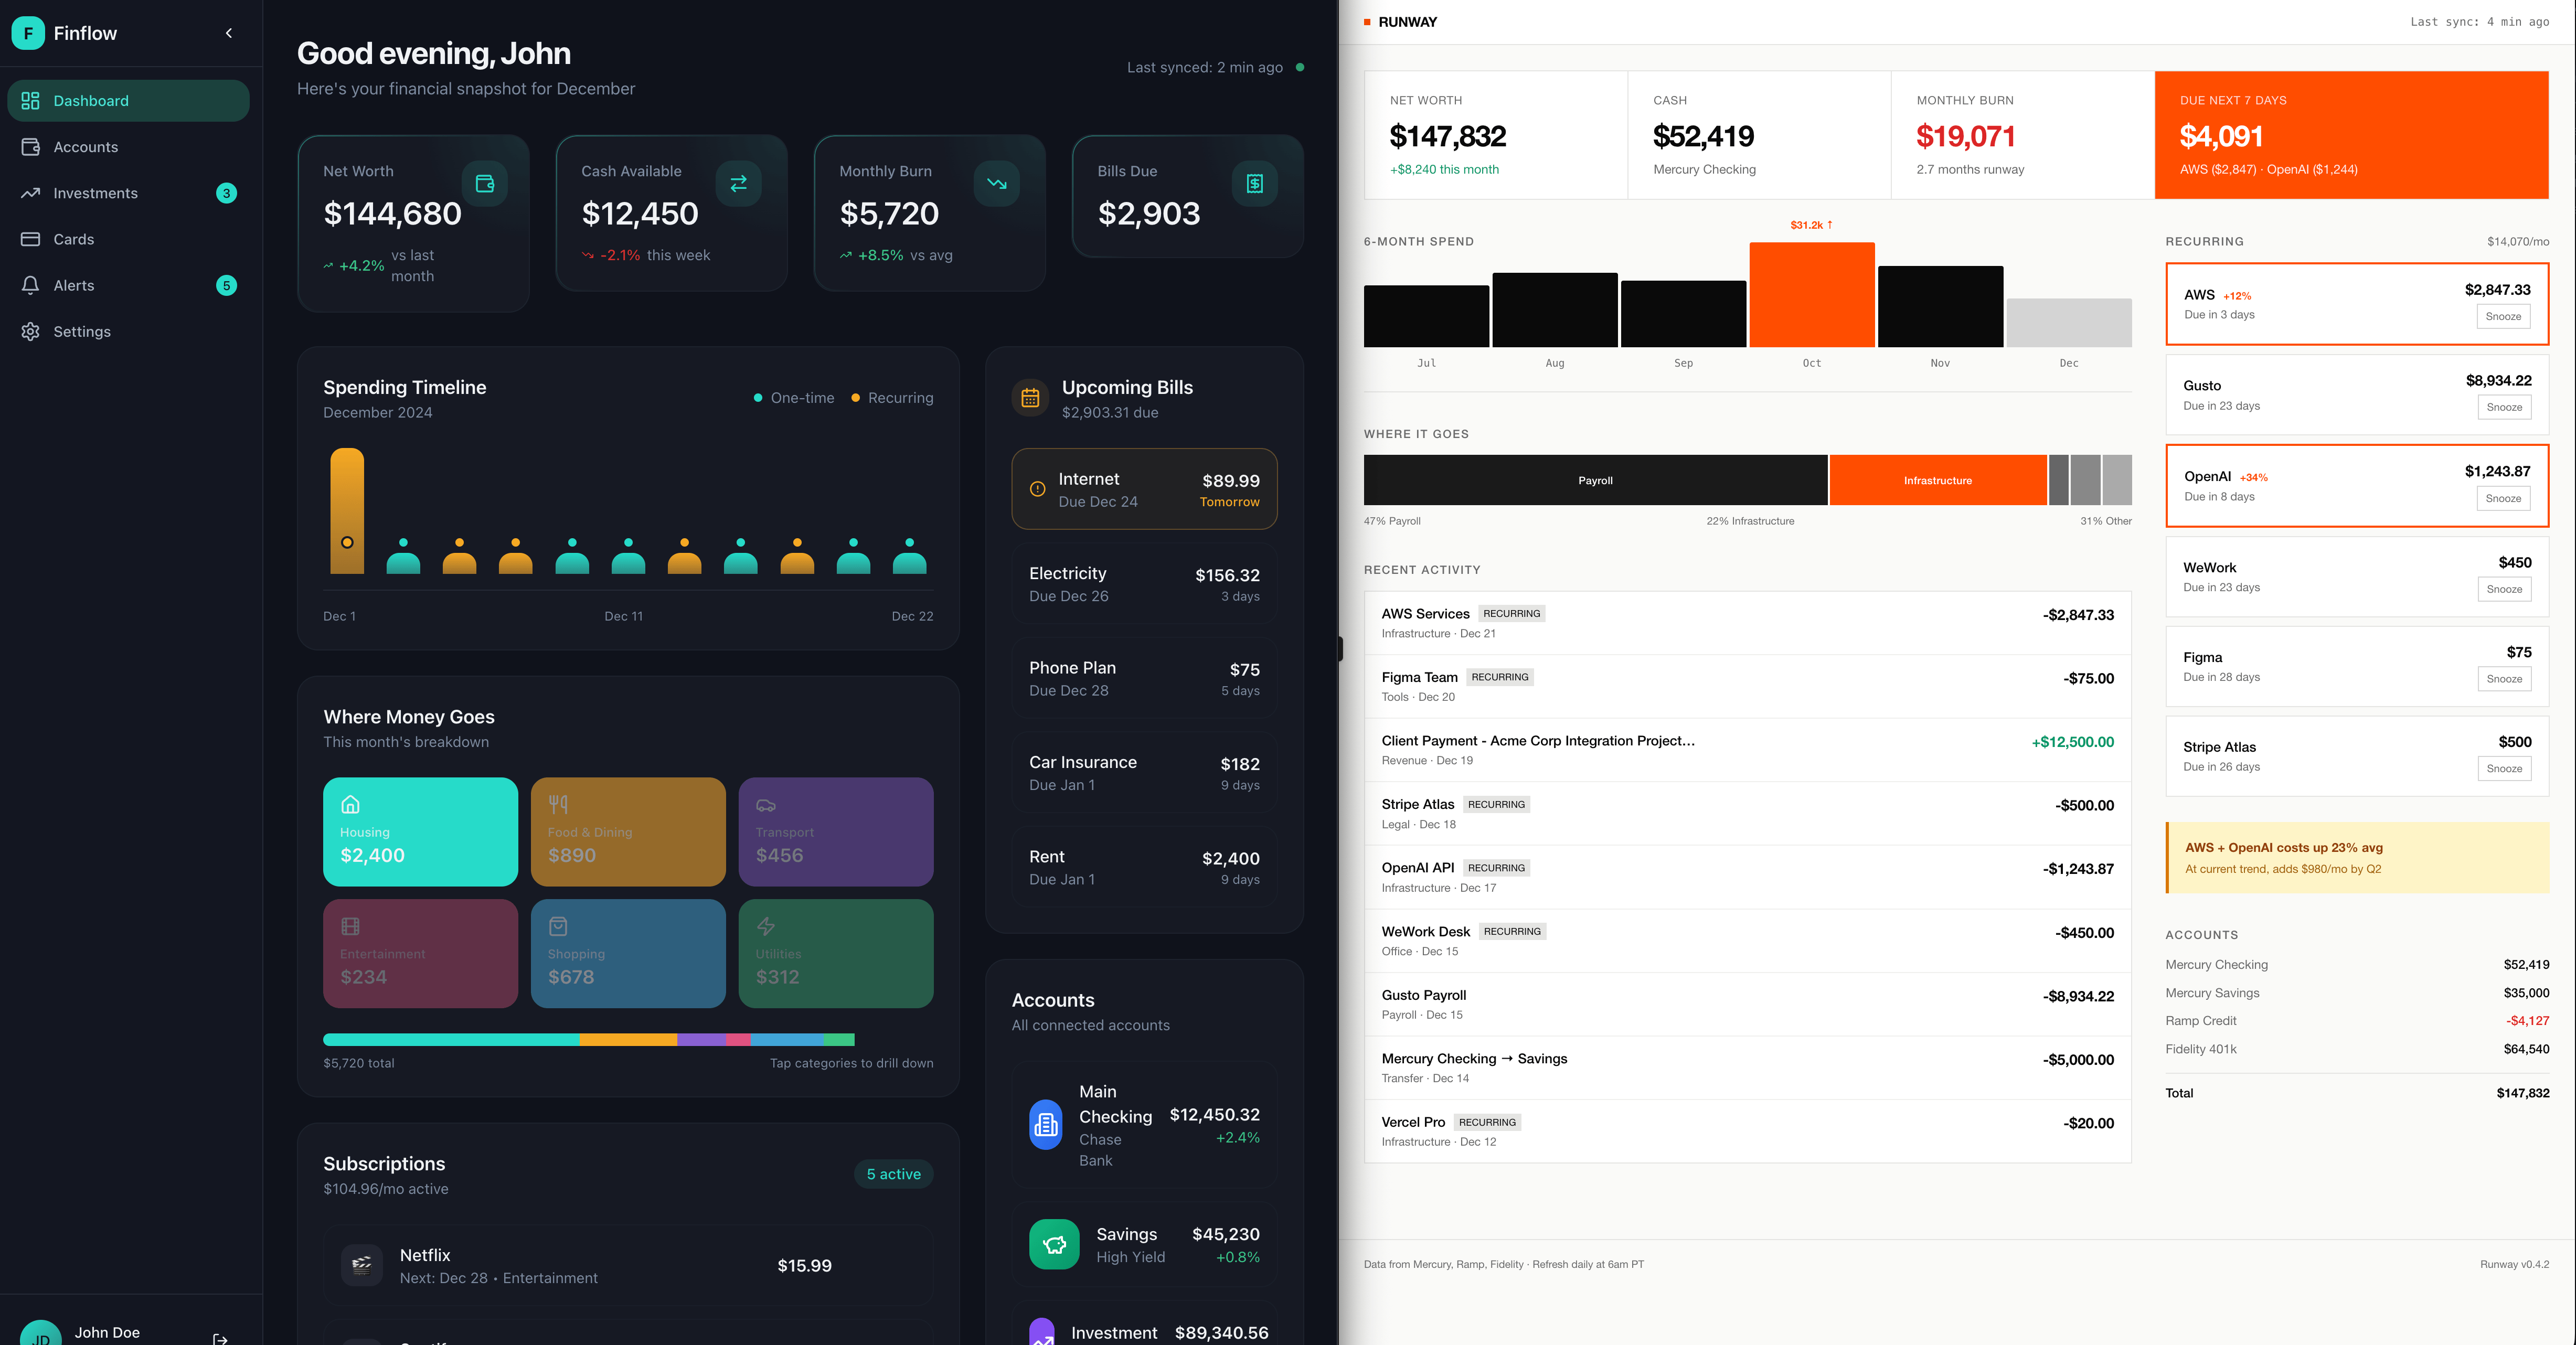Click the Cards icon
This screenshot has width=2576, height=1345.
[31, 239]
